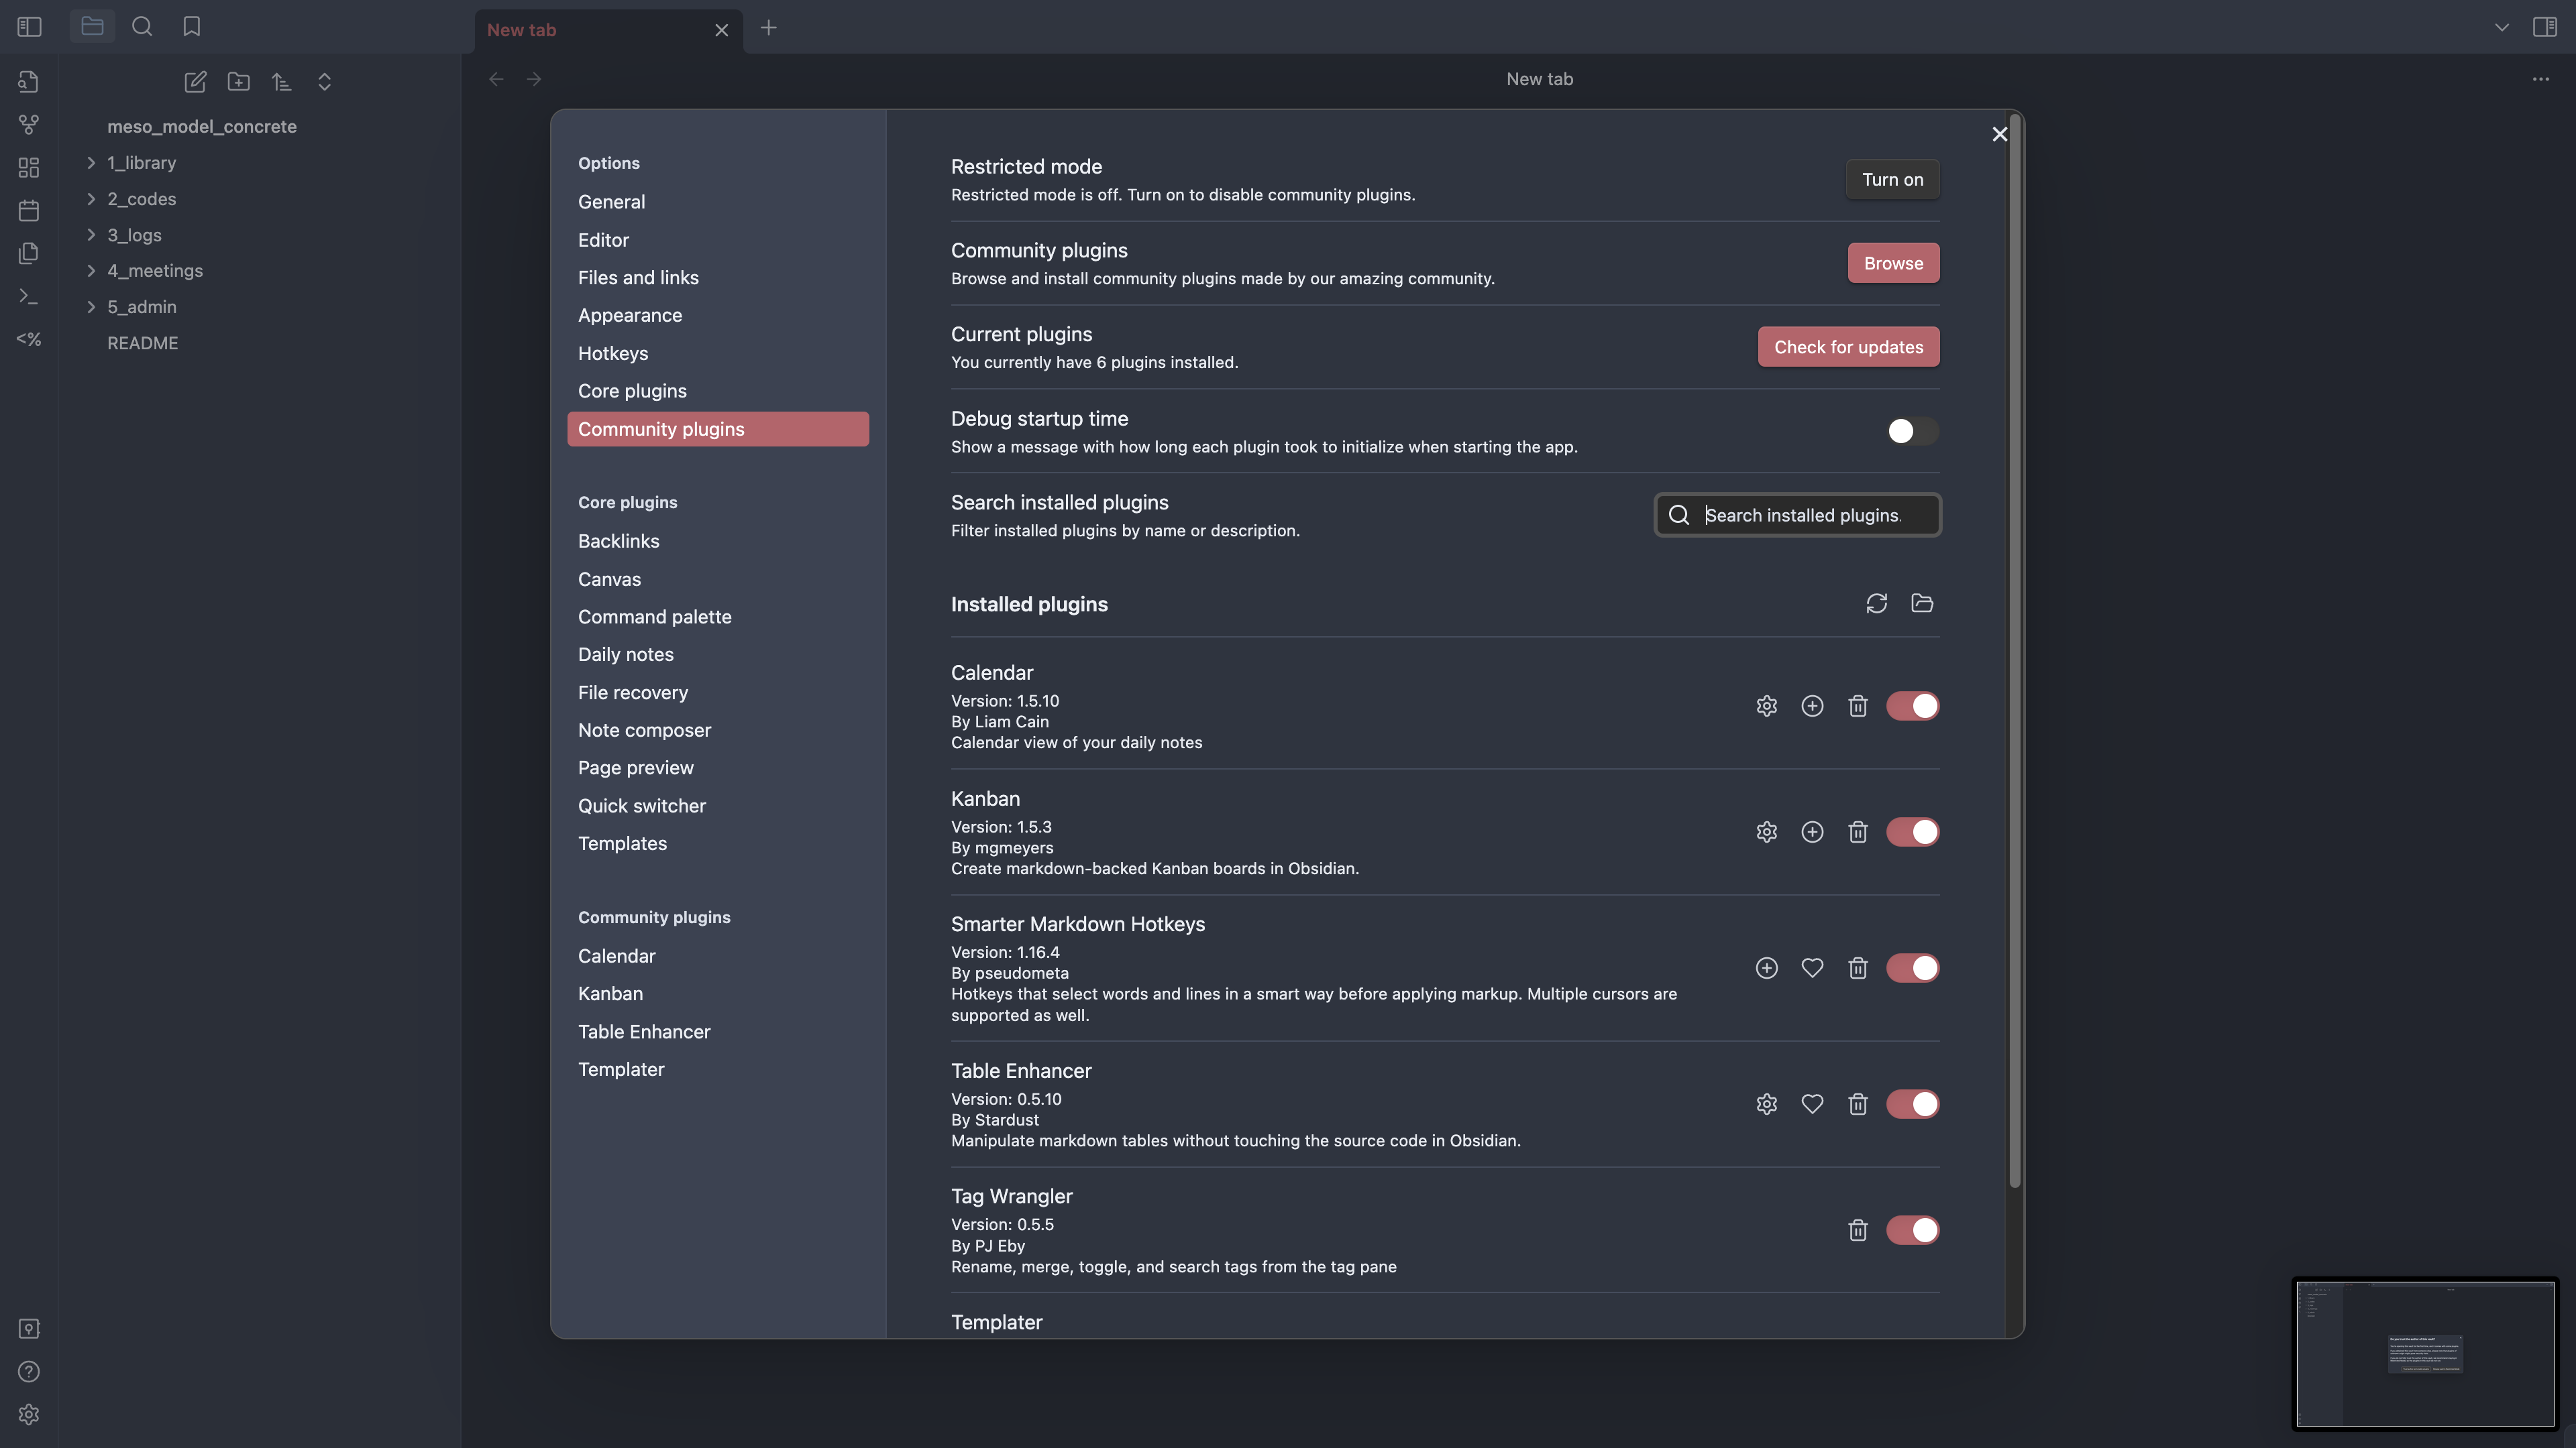Expand the 1_library folder
Screen dimensions: 2576x1448
[x=91, y=163]
